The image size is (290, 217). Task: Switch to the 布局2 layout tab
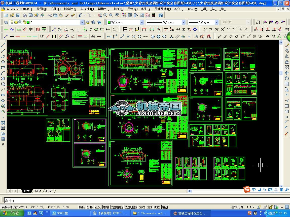point(49,191)
